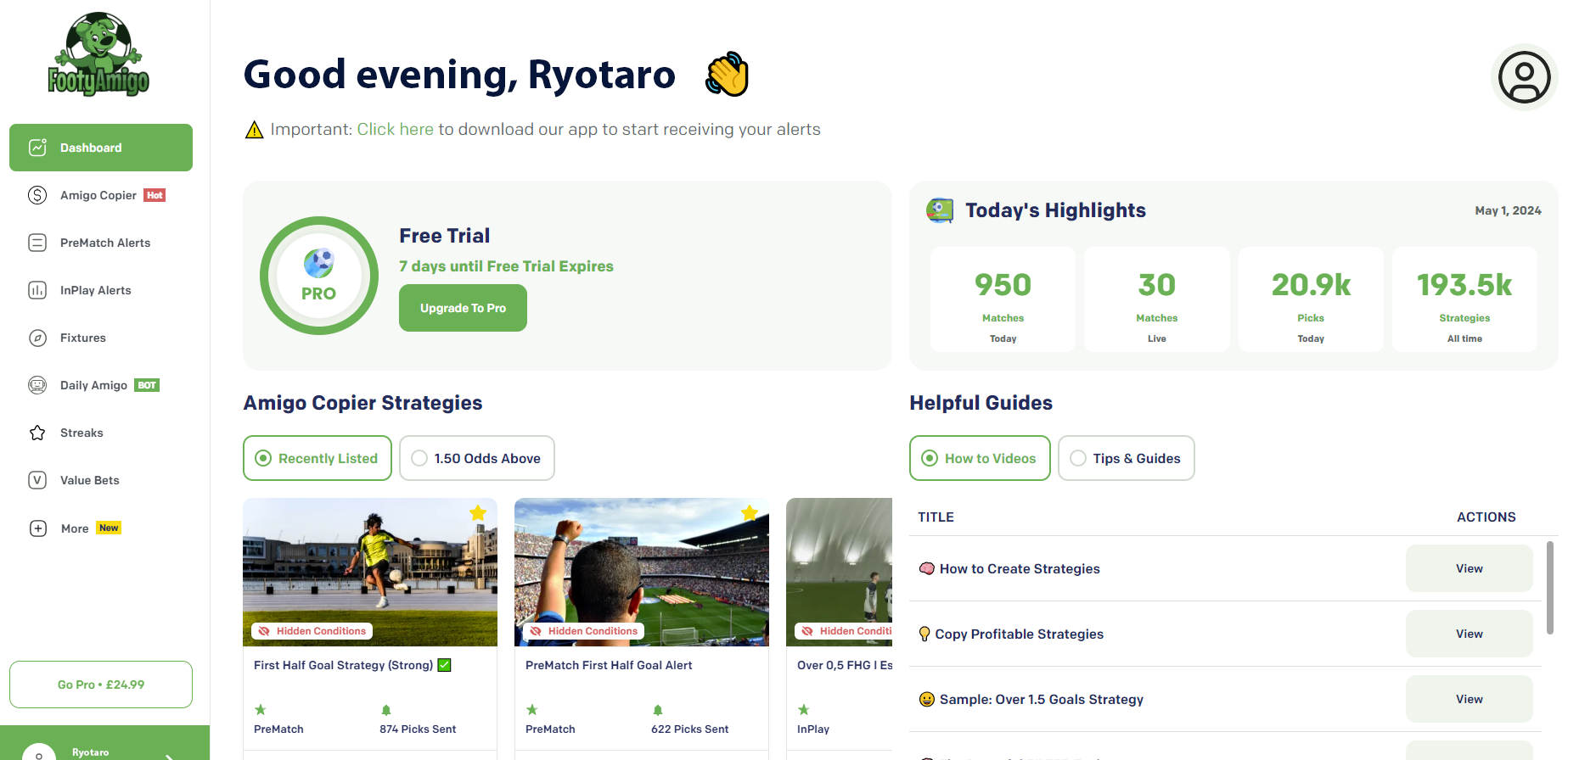Click the Daily Amigo bot icon
Screen dimensions: 1596x760
coord(37,385)
